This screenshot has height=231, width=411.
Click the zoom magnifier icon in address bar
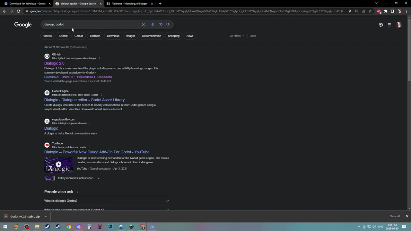coord(356,11)
